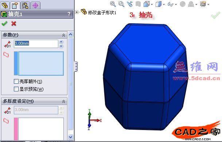Open the DimXpert manager tab icon
Image resolution: width=222 pixels, height=142 pixels.
pos(35,5)
